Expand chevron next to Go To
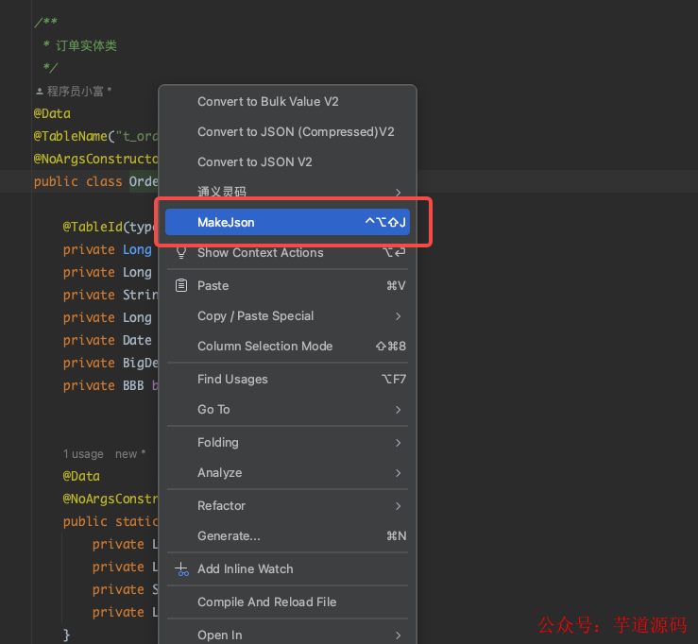 pyautogui.click(x=399, y=410)
